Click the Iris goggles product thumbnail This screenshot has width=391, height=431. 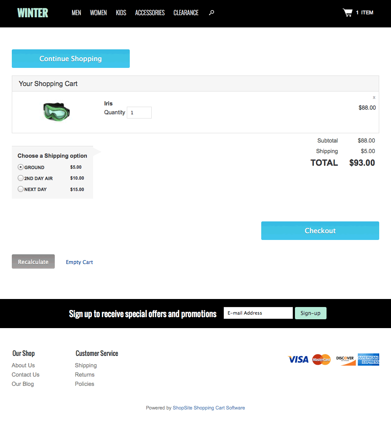[x=56, y=112]
